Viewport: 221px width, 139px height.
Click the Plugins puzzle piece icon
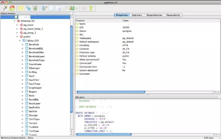point(72,8)
